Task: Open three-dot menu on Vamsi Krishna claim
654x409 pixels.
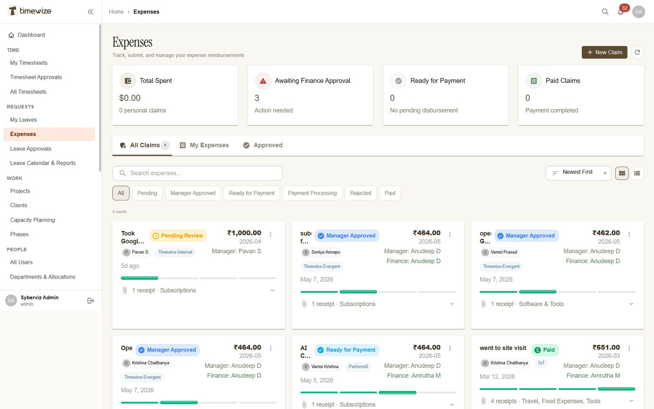Action: coord(450,348)
